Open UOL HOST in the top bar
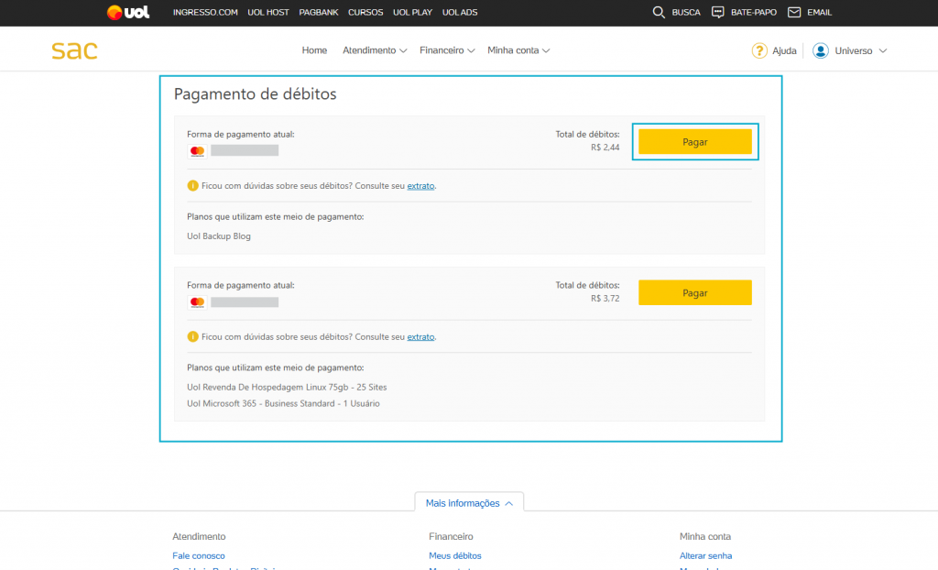The height and width of the screenshot is (570, 938). [x=268, y=12]
